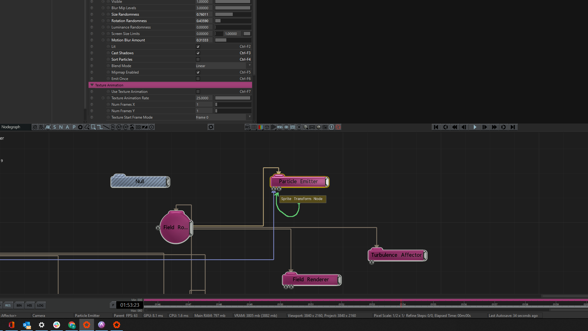The image size is (588, 331).
Task: Click the red refresh icon
Action: coord(338,127)
